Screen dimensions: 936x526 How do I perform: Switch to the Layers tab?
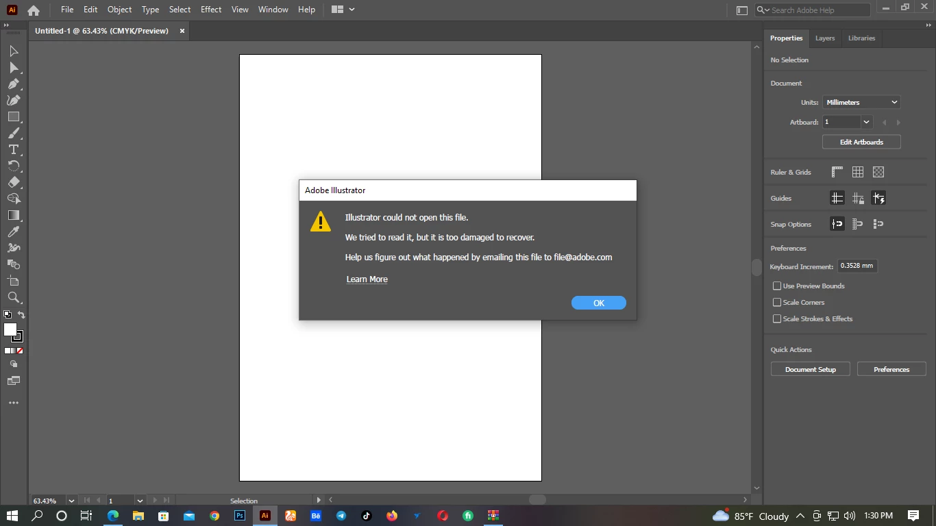tap(825, 38)
